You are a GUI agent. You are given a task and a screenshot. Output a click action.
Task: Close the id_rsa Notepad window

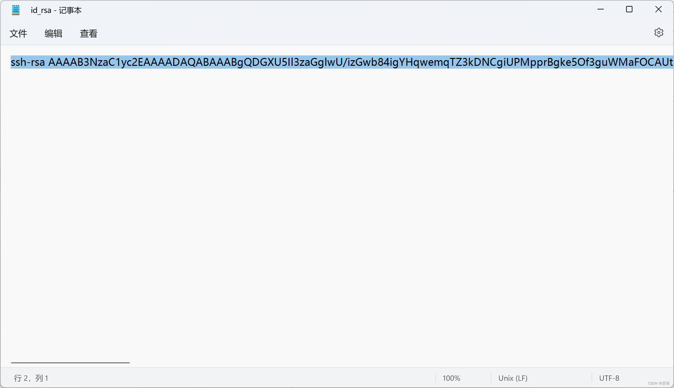pos(658,9)
